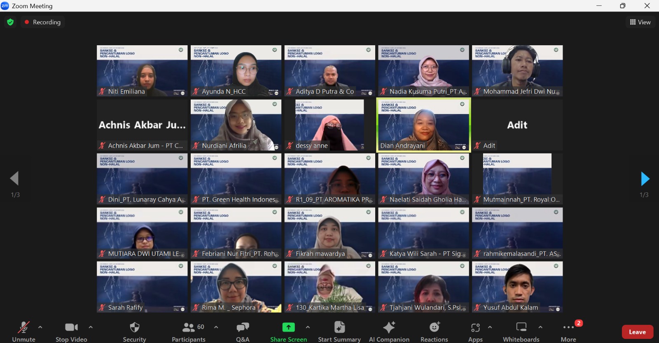The image size is (659, 343).
Task: Click the name label dessy anne
Action: (x=312, y=145)
